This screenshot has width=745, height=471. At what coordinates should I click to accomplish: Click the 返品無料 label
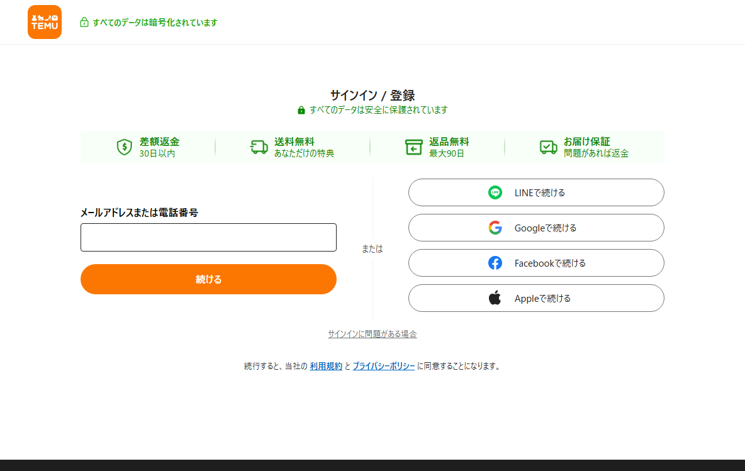click(449, 141)
